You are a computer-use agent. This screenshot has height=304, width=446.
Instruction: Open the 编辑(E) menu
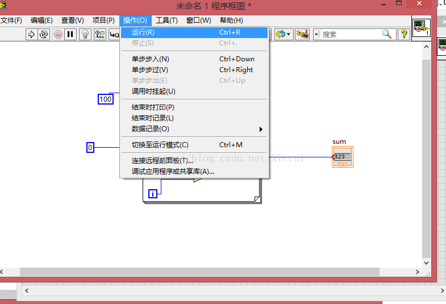[x=41, y=20]
